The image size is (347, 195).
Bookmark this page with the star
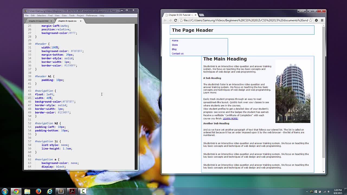point(311,20)
